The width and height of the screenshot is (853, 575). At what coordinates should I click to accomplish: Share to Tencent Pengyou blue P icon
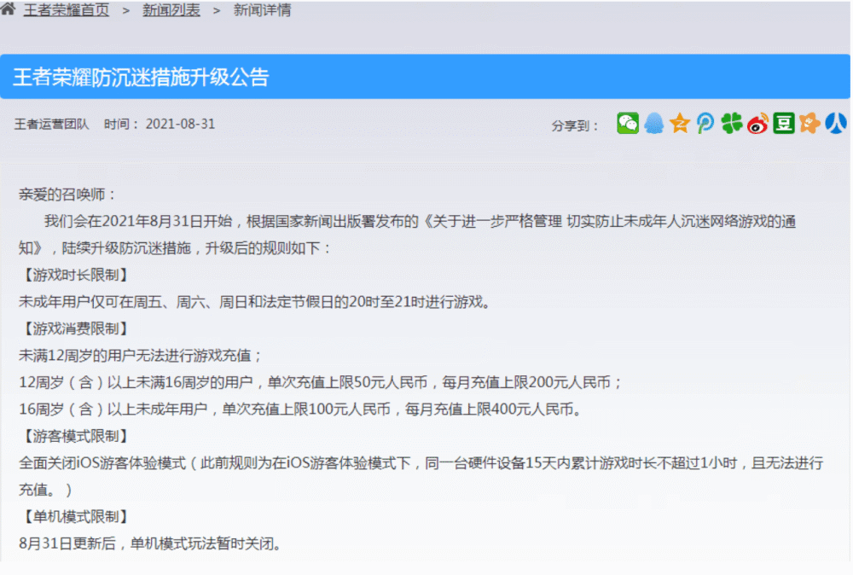pyautogui.click(x=705, y=124)
